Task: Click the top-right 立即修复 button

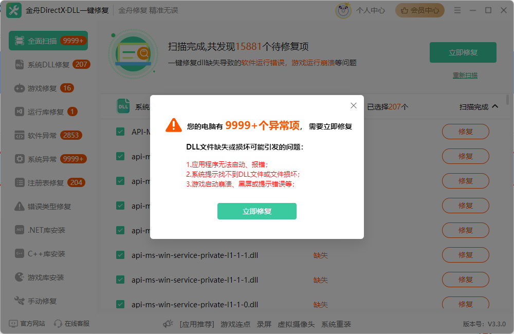Action: click(x=463, y=52)
